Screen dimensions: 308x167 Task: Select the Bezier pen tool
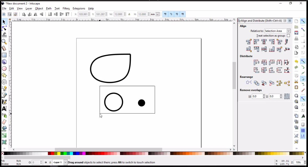click(x=4, y=95)
